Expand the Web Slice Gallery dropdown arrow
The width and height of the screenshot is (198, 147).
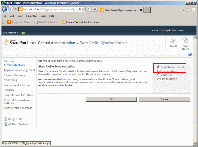click(59, 22)
